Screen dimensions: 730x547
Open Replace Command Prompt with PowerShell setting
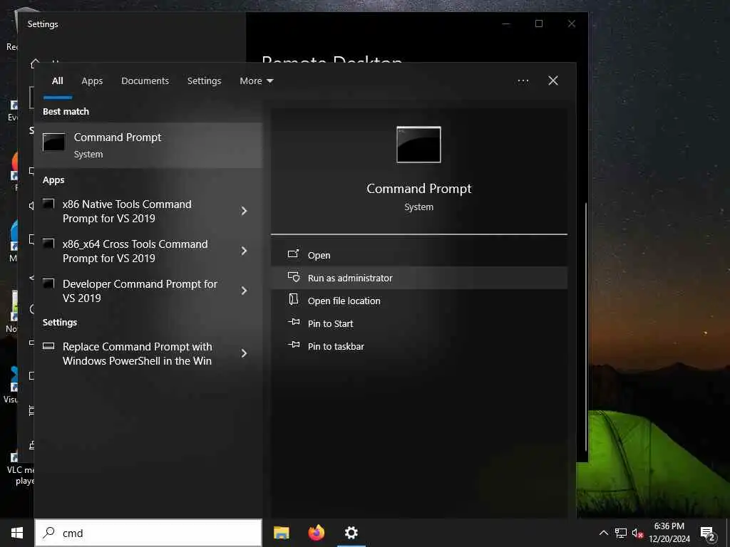(x=135, y=353)
